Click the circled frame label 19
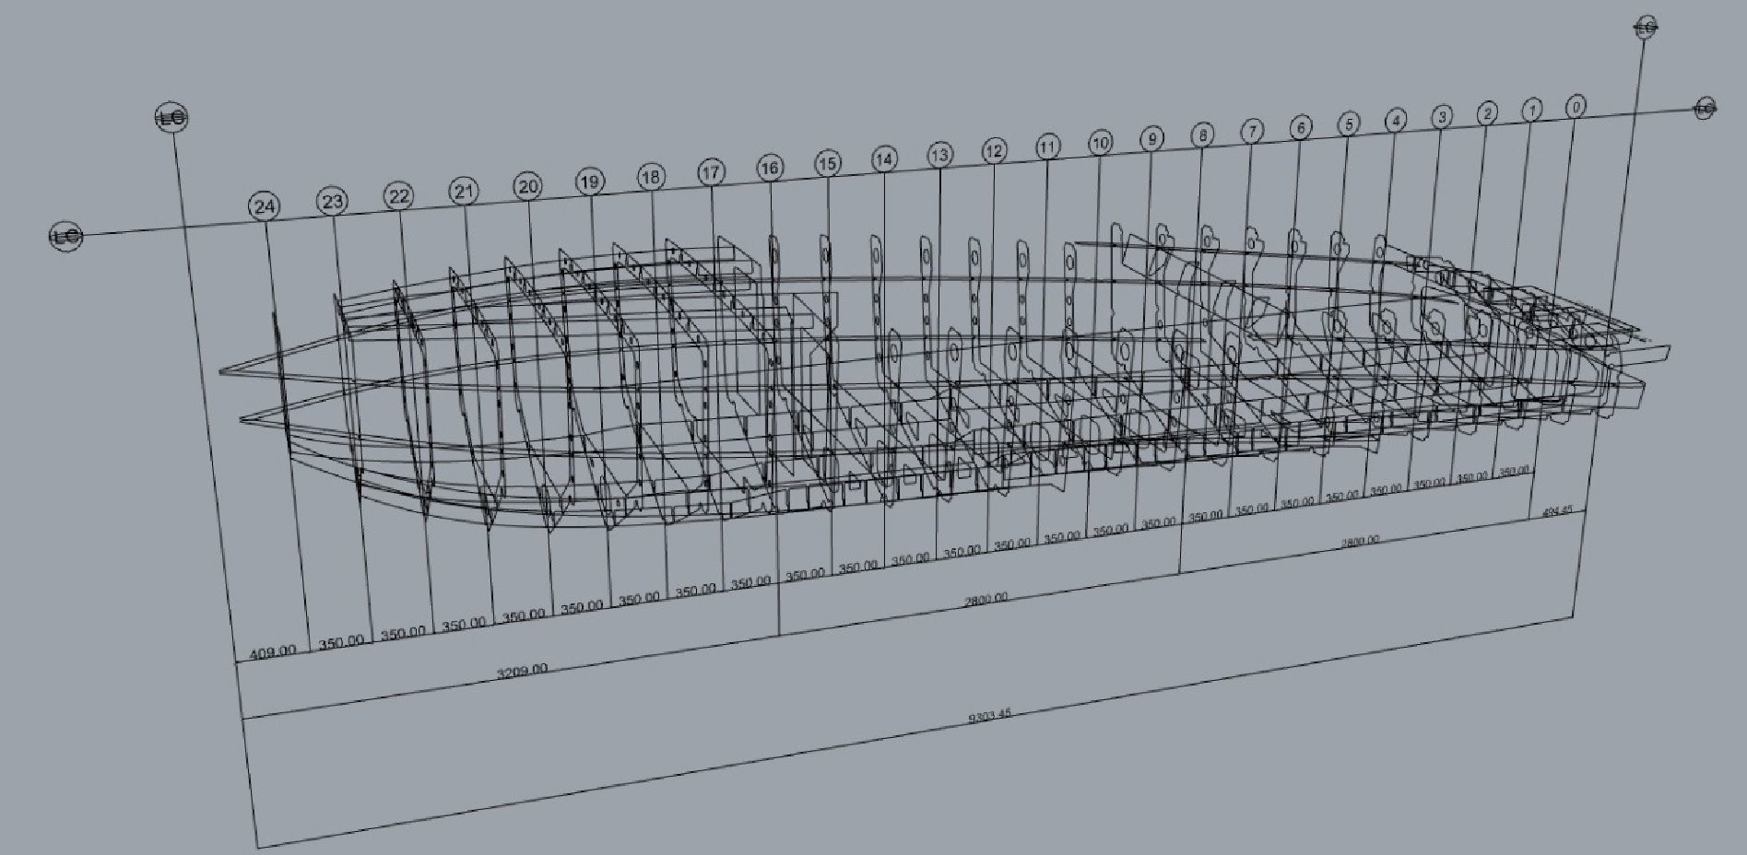1747x855 pixels. point(590,182)
